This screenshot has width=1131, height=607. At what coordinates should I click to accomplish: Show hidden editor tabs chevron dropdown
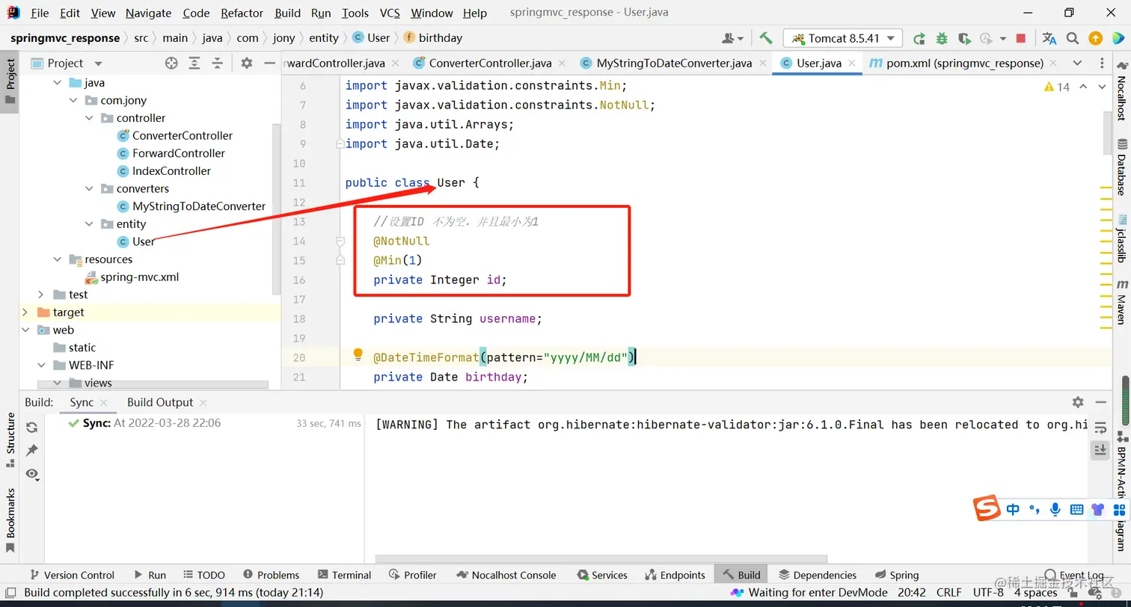[x=1077, y=64]
